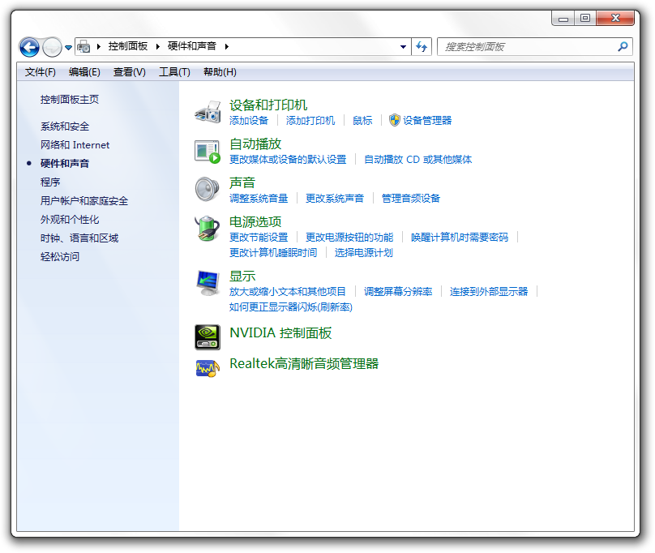Click the 搜索控制面板 search field
The image size is (655, 553).
click(x=527, y=47)
